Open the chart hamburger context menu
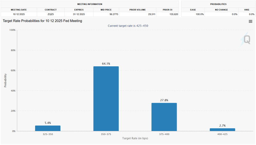Viewport: 256px width, 145px height. tap(251, 21)
